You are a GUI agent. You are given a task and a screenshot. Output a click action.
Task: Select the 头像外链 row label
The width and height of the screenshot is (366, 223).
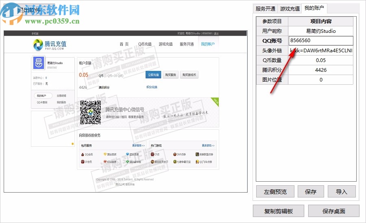coord(272,51)
